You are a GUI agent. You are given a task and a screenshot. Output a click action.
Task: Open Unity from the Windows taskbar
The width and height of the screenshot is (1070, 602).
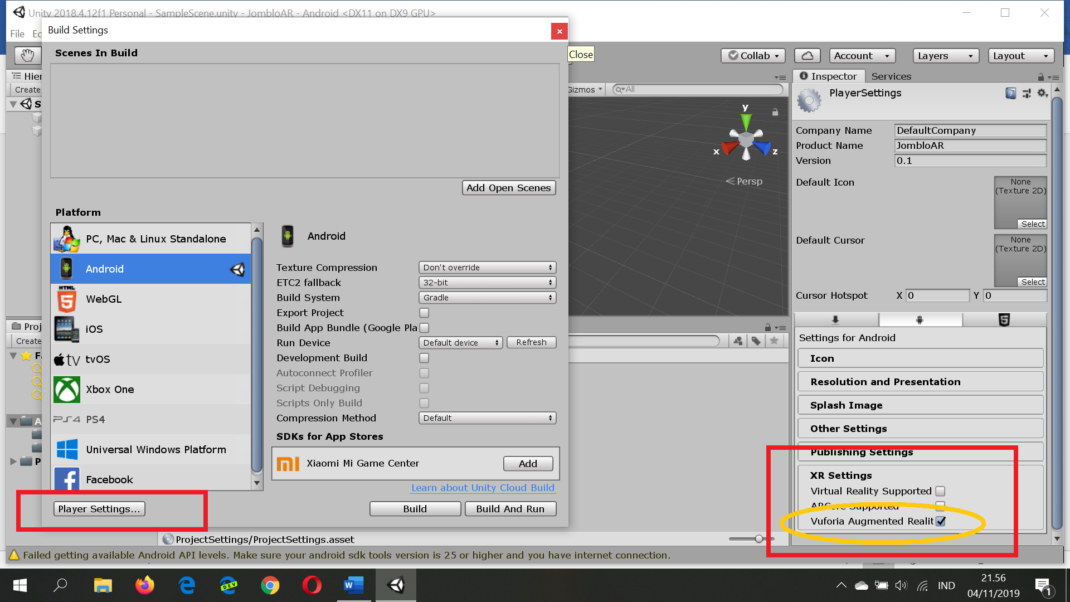(x=396, y=585)
